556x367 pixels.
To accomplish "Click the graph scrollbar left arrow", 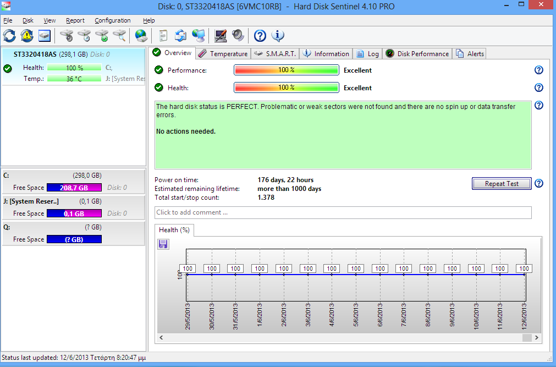I will pyautogui.click(x=161, y=337).
